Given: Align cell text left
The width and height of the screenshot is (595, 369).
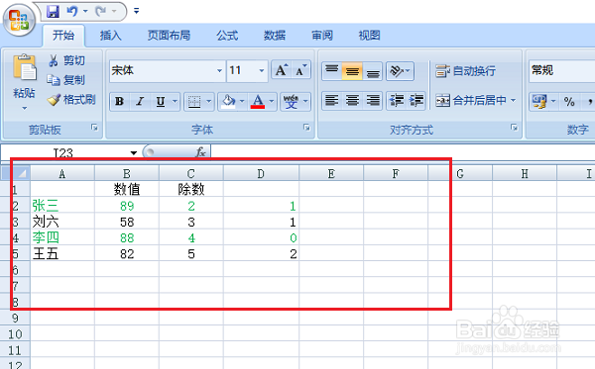Looking at the screenshot, I should [331, 101].
